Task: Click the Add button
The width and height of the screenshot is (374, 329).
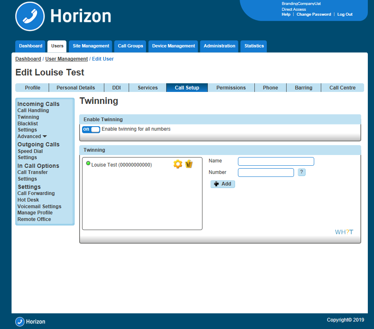Action: tap(223, 184)
